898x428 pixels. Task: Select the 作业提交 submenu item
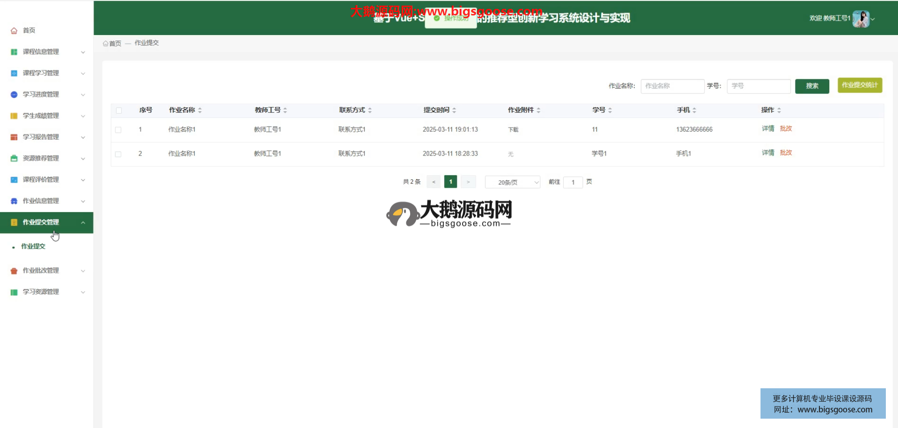tap(33, 246)
